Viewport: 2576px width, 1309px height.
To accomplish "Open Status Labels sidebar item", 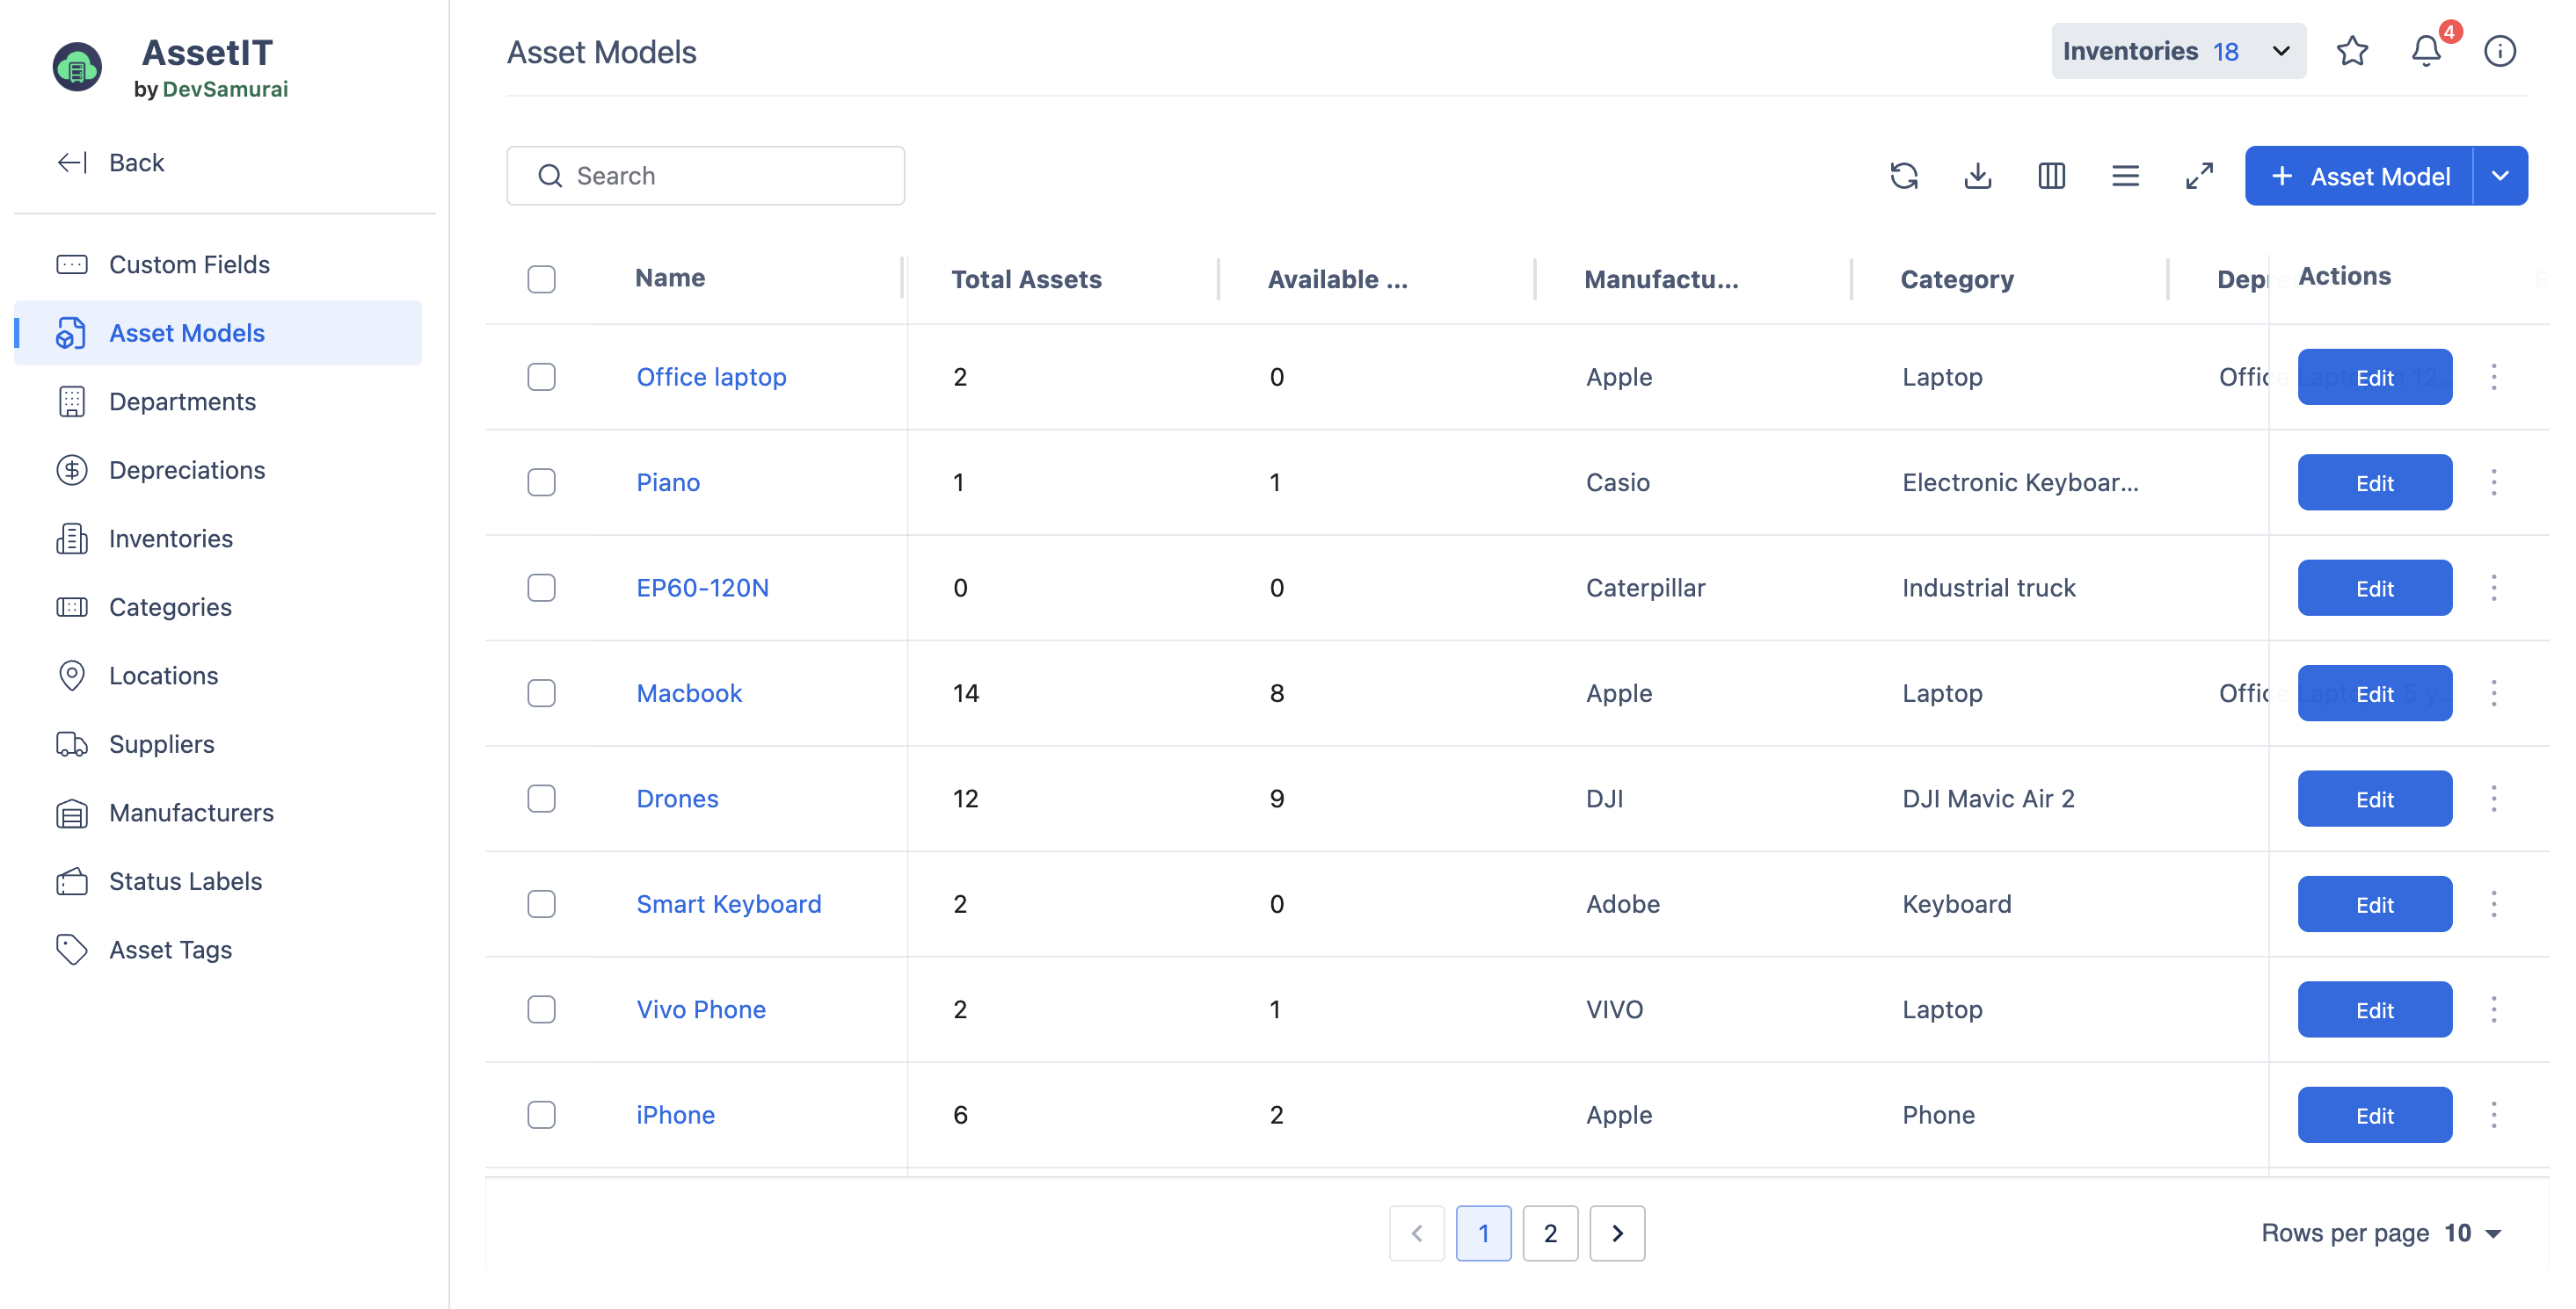I will point(185,880).
